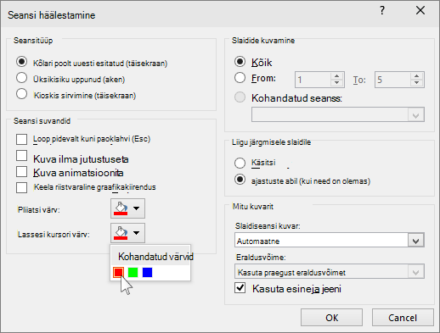The image size is (440, 333).
Task: Select Kioskis sirvimine (täisekraan) option
Action: [22, 94]
